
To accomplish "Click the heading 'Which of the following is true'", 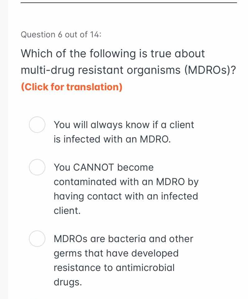I will (x=112, y=54).
